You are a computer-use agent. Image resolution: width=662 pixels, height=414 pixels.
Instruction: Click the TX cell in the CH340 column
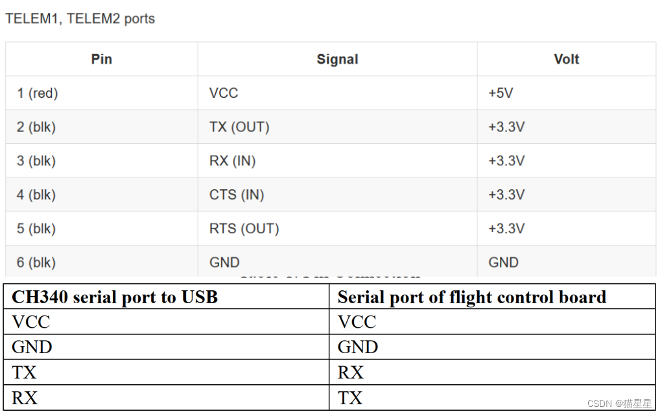[25, 373]
